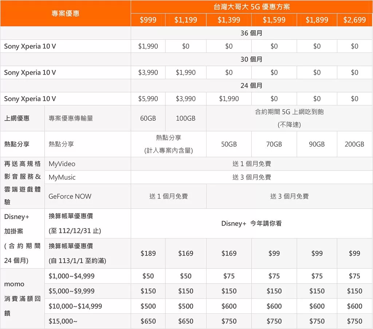Click the 熱點分享 (計入專案內含量) cell
Screen dimensions: 373x329
click(x=168, y=144)
